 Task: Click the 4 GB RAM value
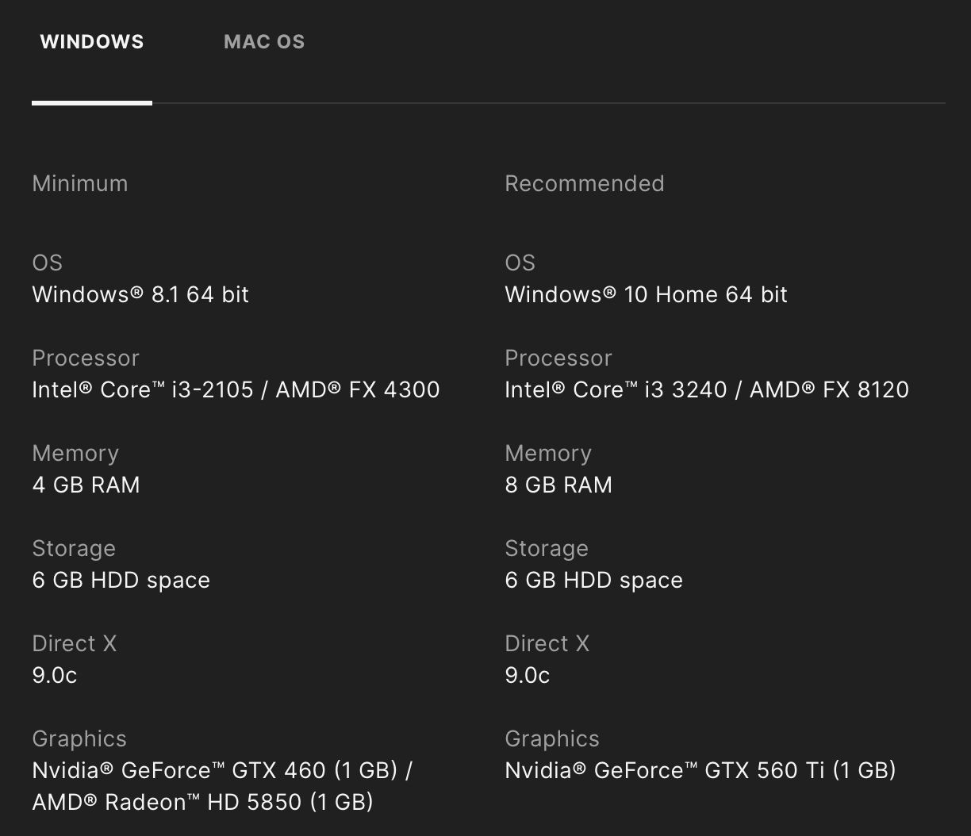pyautogui.click(x=86, y=485)
